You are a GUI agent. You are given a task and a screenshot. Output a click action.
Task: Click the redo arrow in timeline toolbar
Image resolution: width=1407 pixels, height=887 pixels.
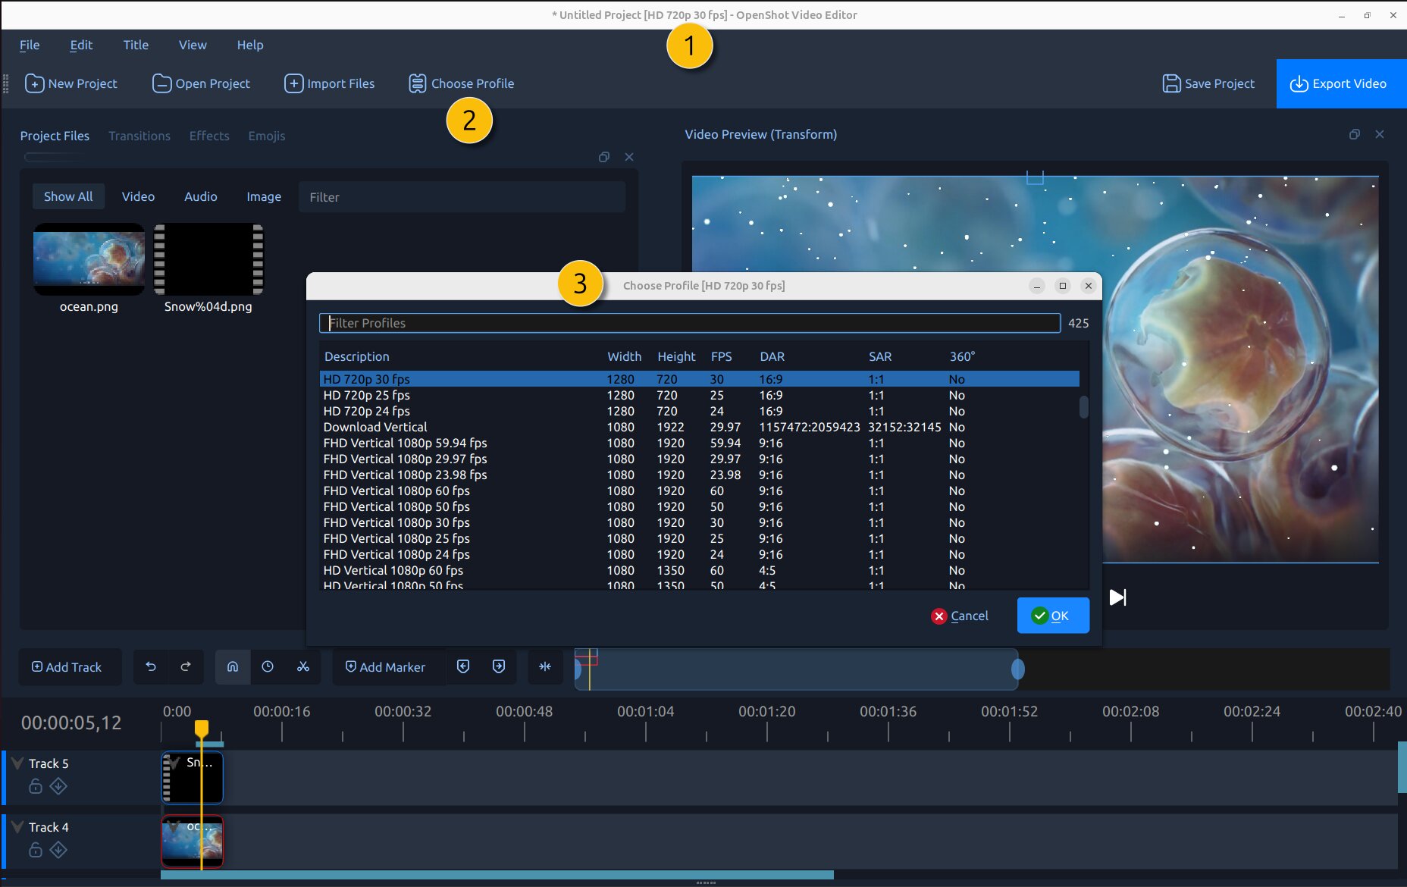(186, 666)
